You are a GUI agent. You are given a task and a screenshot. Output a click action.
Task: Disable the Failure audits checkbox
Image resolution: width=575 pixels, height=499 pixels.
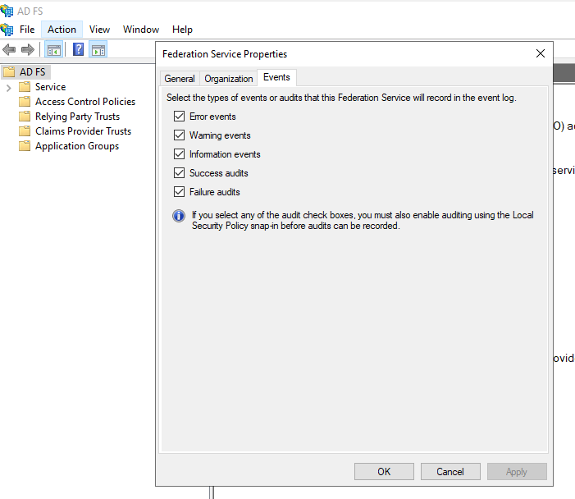179,191
